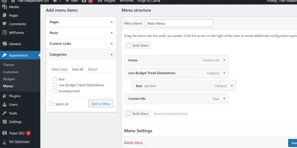Click the Save button at bottom right
This screenshot has height=148, width=297.
click(x=293, y=143)
